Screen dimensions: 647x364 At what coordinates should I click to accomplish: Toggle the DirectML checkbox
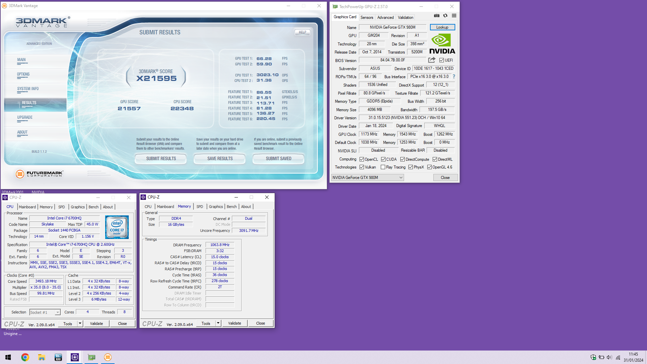pyautogui.click(x=435, y=159)
